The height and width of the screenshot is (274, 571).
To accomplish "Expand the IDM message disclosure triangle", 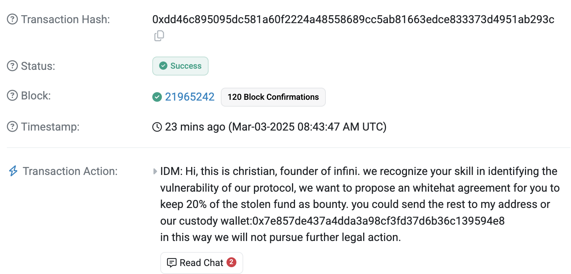I will (x=155, y=172).
